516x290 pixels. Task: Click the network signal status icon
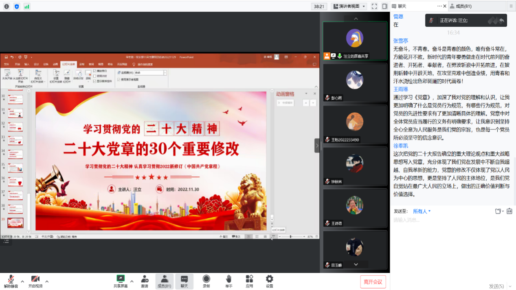[27, 6]
